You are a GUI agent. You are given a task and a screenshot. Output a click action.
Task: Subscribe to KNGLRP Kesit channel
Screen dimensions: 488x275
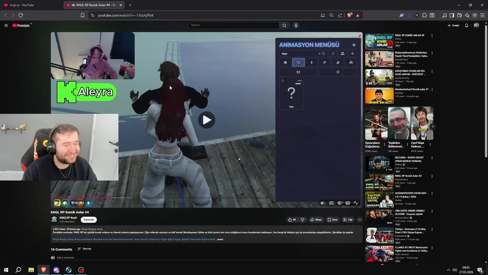pos(89,220)
